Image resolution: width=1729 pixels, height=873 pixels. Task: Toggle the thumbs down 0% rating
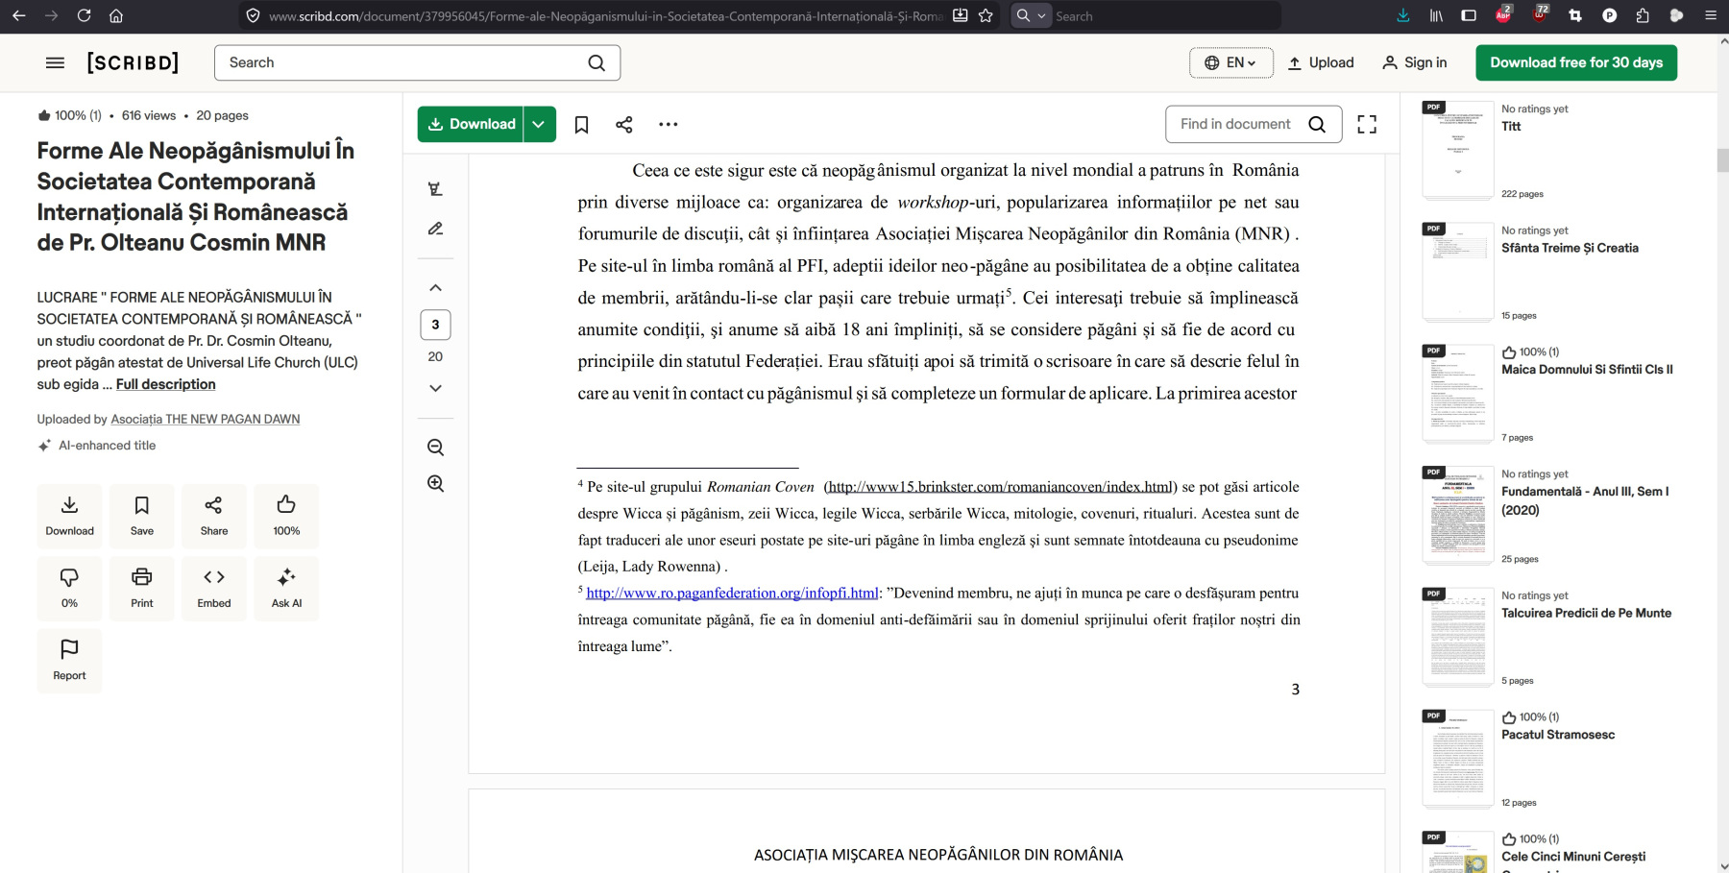[69, 588]
